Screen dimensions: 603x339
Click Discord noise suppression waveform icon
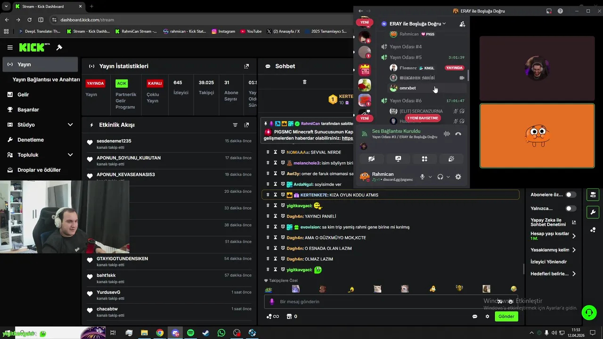pyautogui.click(x=447, y=134)
